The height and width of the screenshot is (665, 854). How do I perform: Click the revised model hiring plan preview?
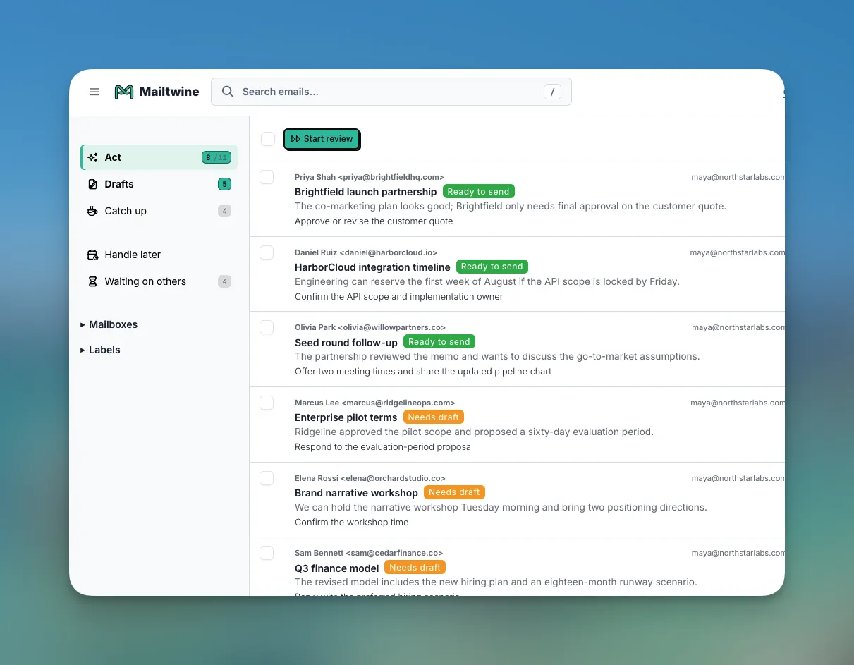[x=496, y=582]
